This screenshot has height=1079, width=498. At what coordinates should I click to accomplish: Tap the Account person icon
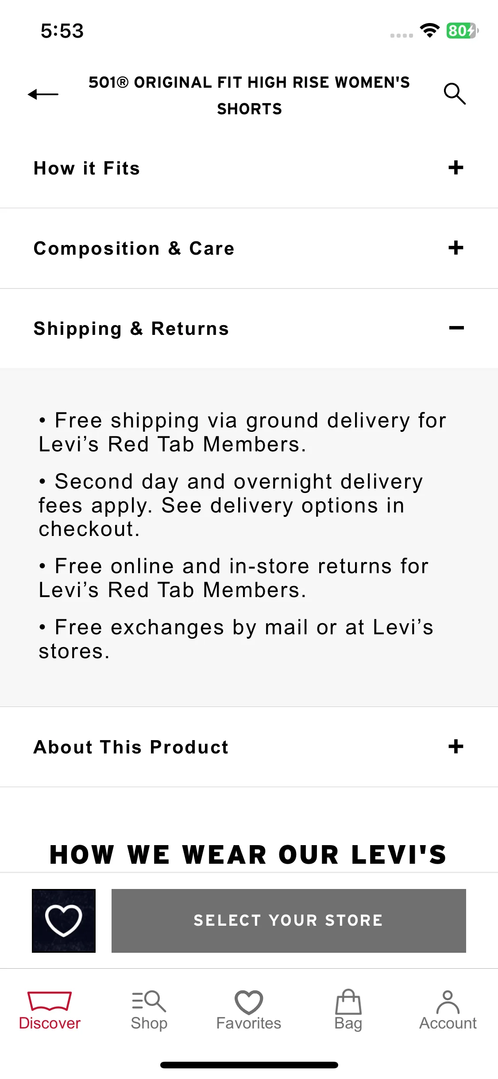448,1002
